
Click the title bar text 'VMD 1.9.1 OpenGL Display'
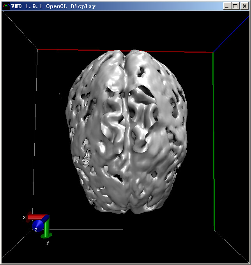(53, 6)
